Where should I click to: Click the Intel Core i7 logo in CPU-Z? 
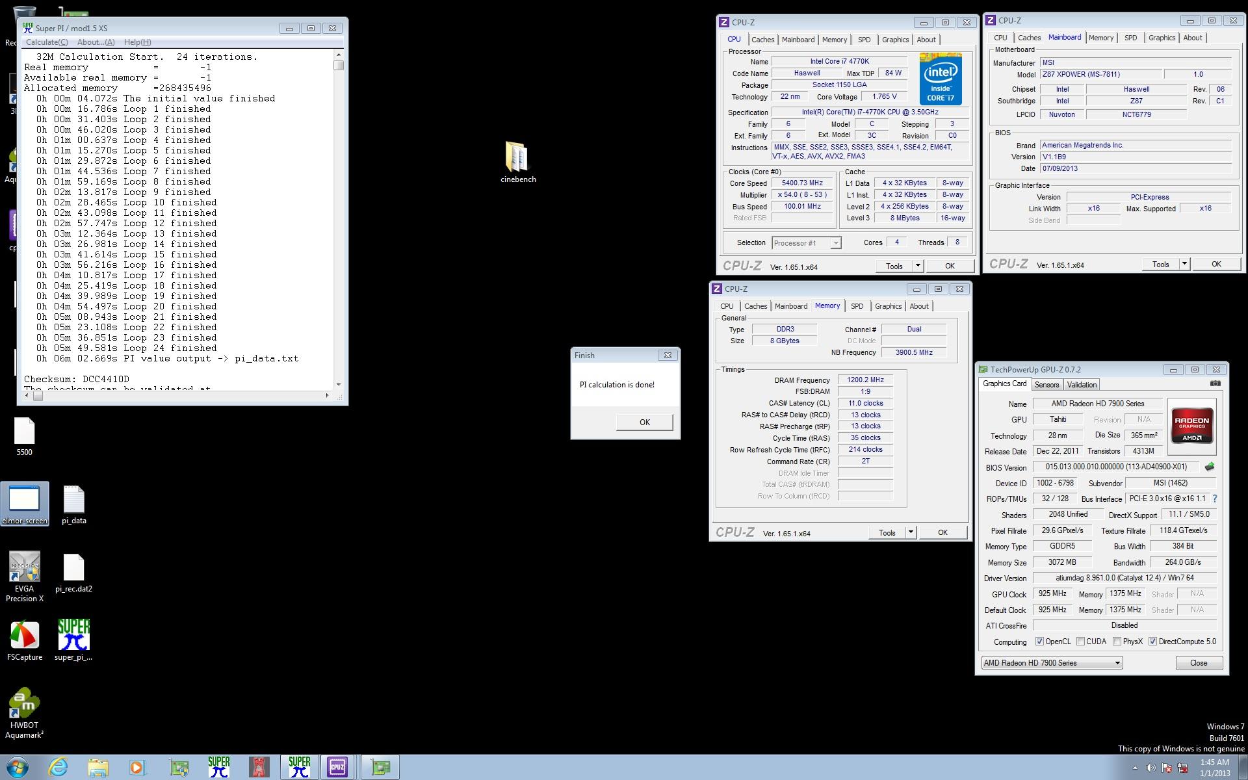[941, 79]
